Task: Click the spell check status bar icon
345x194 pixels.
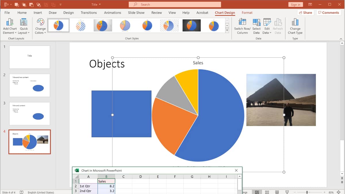Action: click(x=22, y=192)
